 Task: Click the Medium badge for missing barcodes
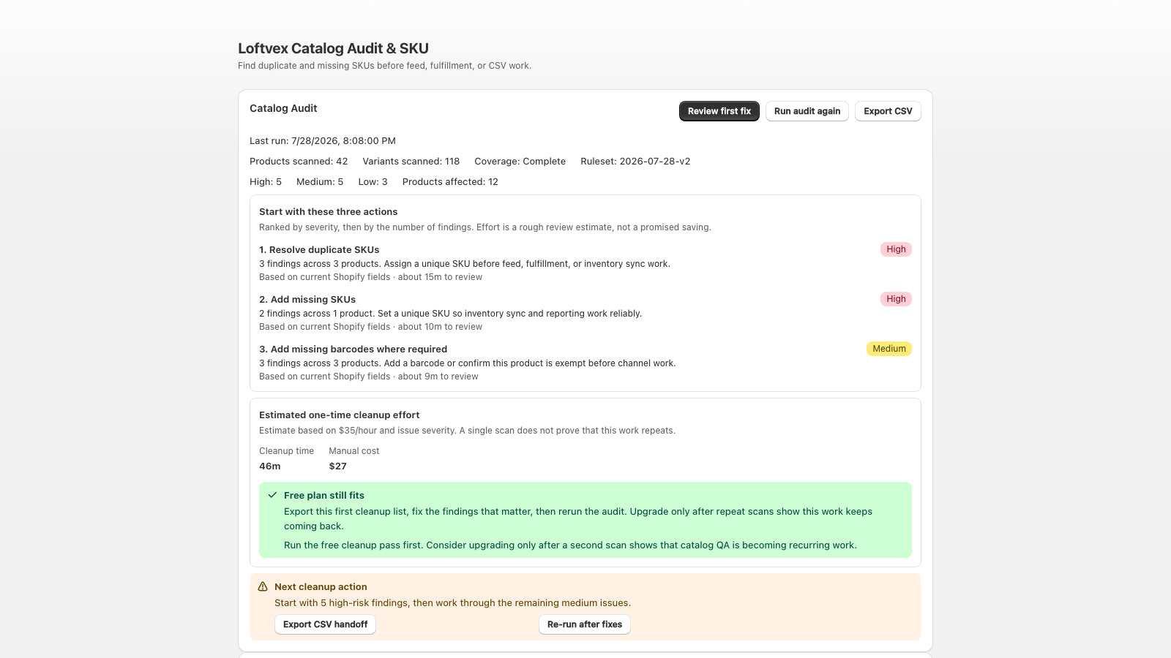click(888, 349)
